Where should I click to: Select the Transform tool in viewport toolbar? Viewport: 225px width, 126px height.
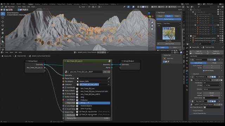[3, 33]
